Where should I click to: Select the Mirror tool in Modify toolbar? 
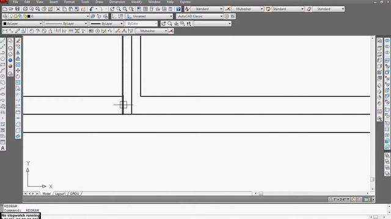(18, 53)
